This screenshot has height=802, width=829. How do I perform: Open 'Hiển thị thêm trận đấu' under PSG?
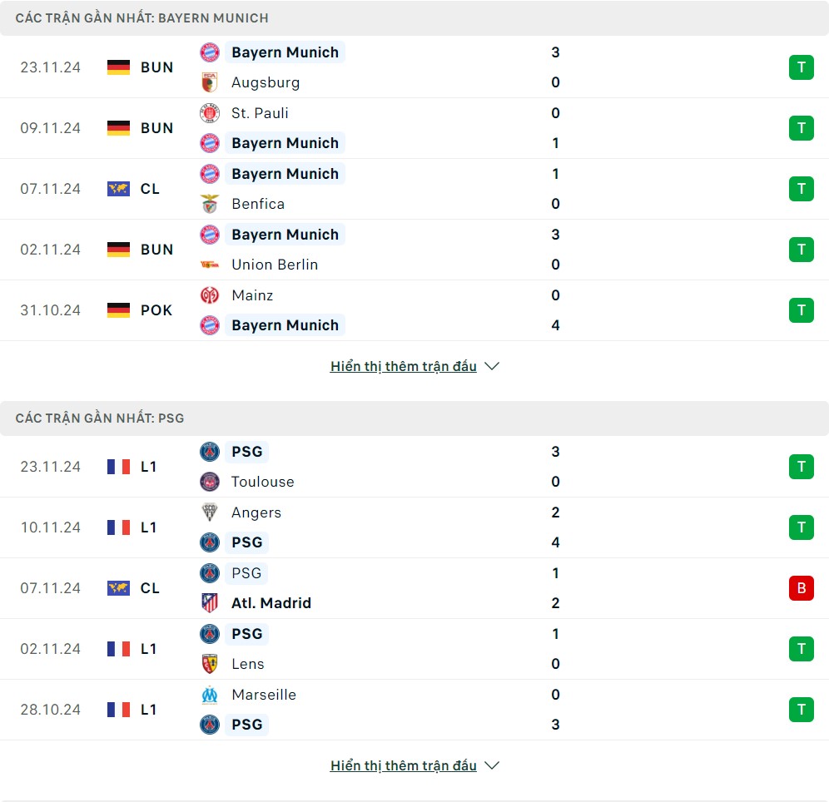[x=403, y=765]
